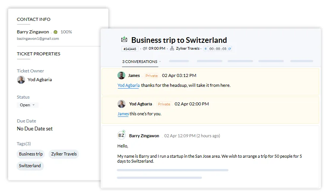Image resolution: width=326 pixels, height=193 pixels.
Task: Click Ticket Owner Yod Agbaria's photo
Action: (21, 80)
